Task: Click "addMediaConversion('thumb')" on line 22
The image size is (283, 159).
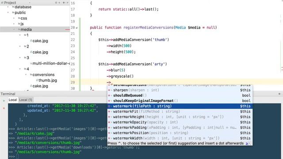Action: pos(141,40)
